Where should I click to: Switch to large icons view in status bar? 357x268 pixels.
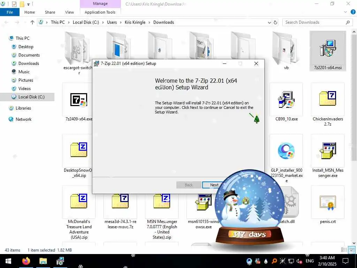click(352, 250)
